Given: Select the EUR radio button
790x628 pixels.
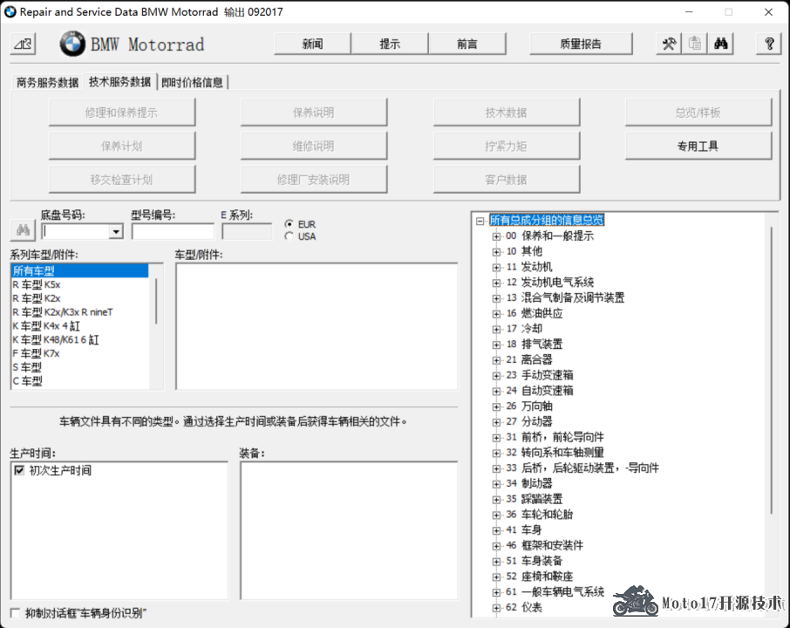Looking at the screenshot, I should 289,224.
